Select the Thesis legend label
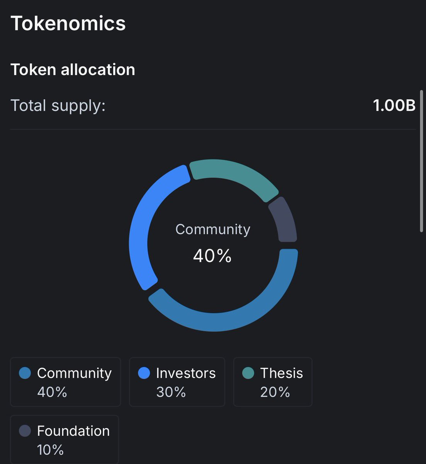This screenshot has width=426, height=464. coord(282,373)
